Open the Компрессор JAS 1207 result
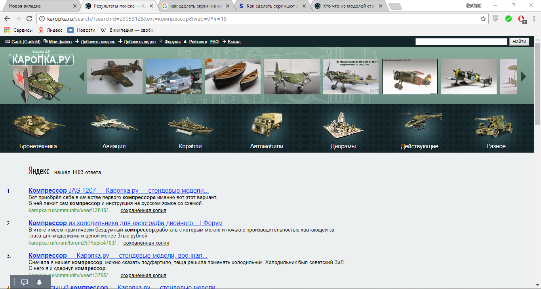This screenshot has height=289, width=541. pos(118,190)
